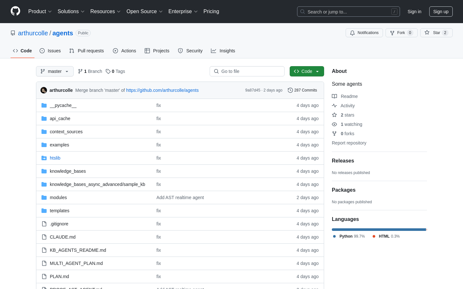Open the agents repository name link
The height and width of the screenshot is (289, 463).
[63, 33]
